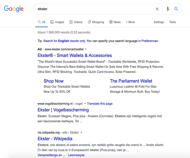Open The Parliament Wallet sitelink
The width and height of the screenshot is (190, 158).
[131, 81]
